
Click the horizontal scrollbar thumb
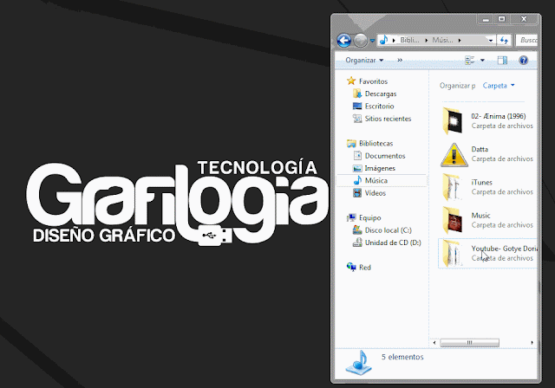[x=469, y=342]
